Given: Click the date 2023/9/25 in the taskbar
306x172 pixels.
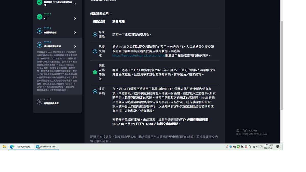Looking at the screenshot, I should tap(269, 148).
